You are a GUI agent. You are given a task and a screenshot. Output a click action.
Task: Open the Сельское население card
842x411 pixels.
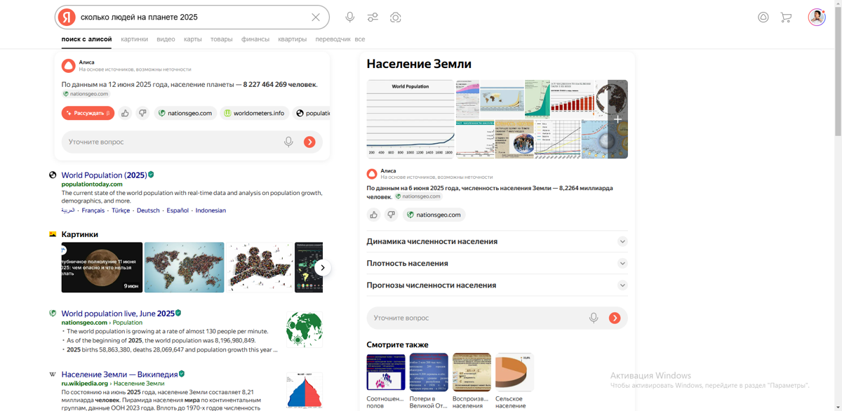point(514,382)
